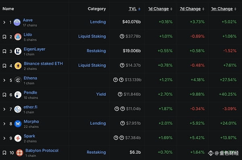Screen dimensions: 242x160
Task: Expand the Aave row chevron
Action: [x=4, y=23]
